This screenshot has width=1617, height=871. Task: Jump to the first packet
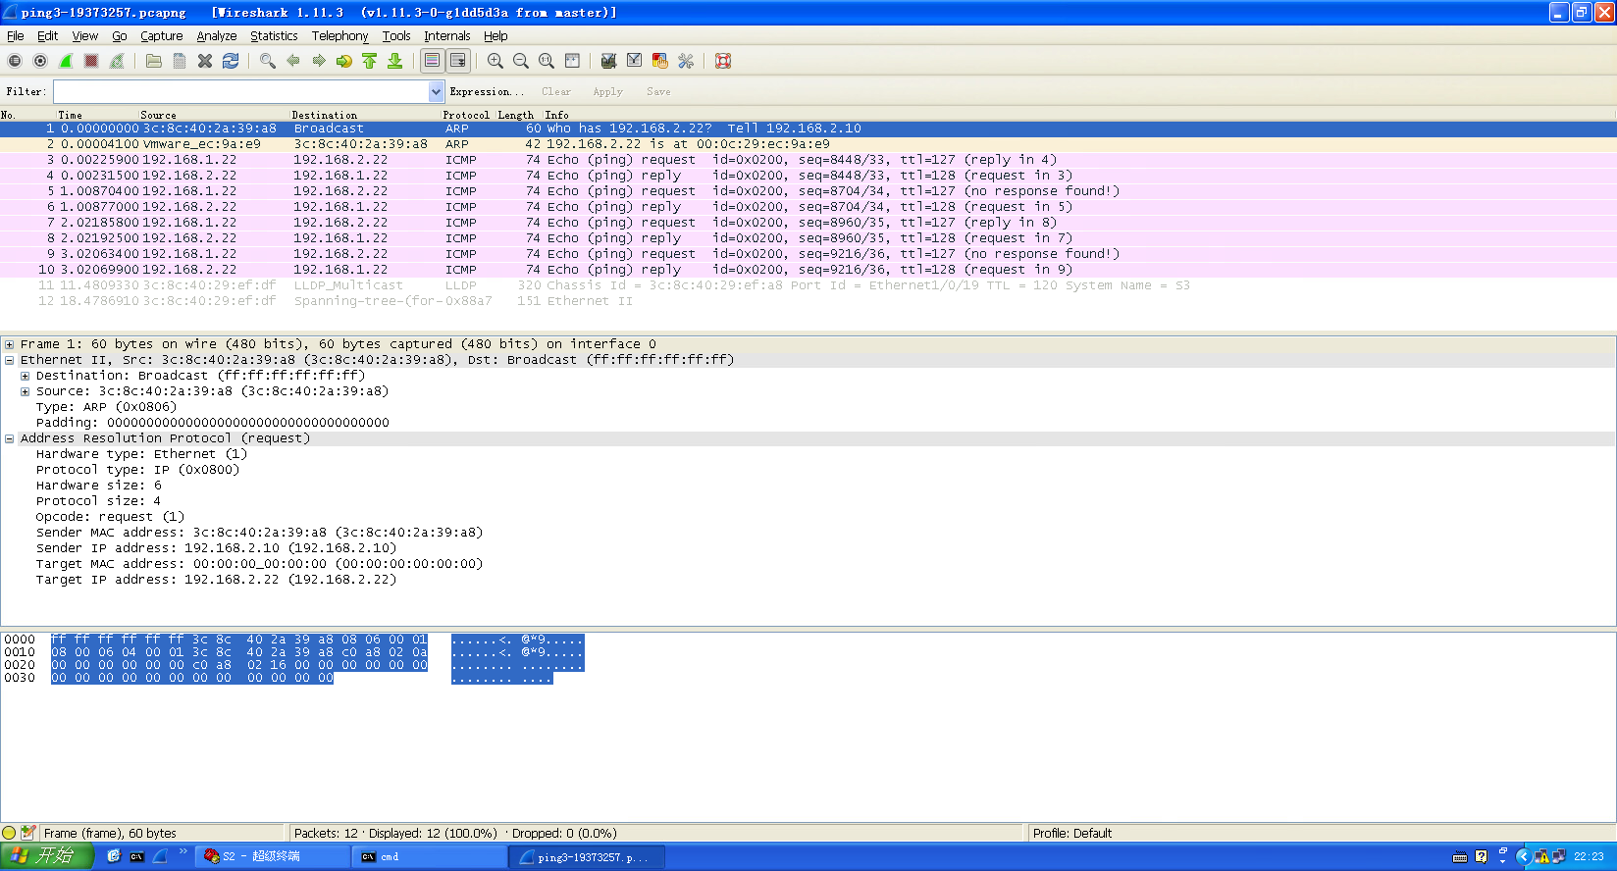(370, 61)
